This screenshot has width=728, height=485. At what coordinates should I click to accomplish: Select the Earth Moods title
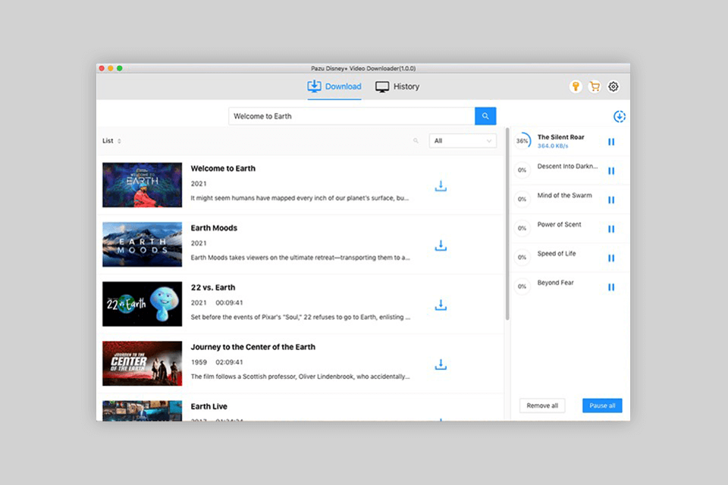pos(214,228)
